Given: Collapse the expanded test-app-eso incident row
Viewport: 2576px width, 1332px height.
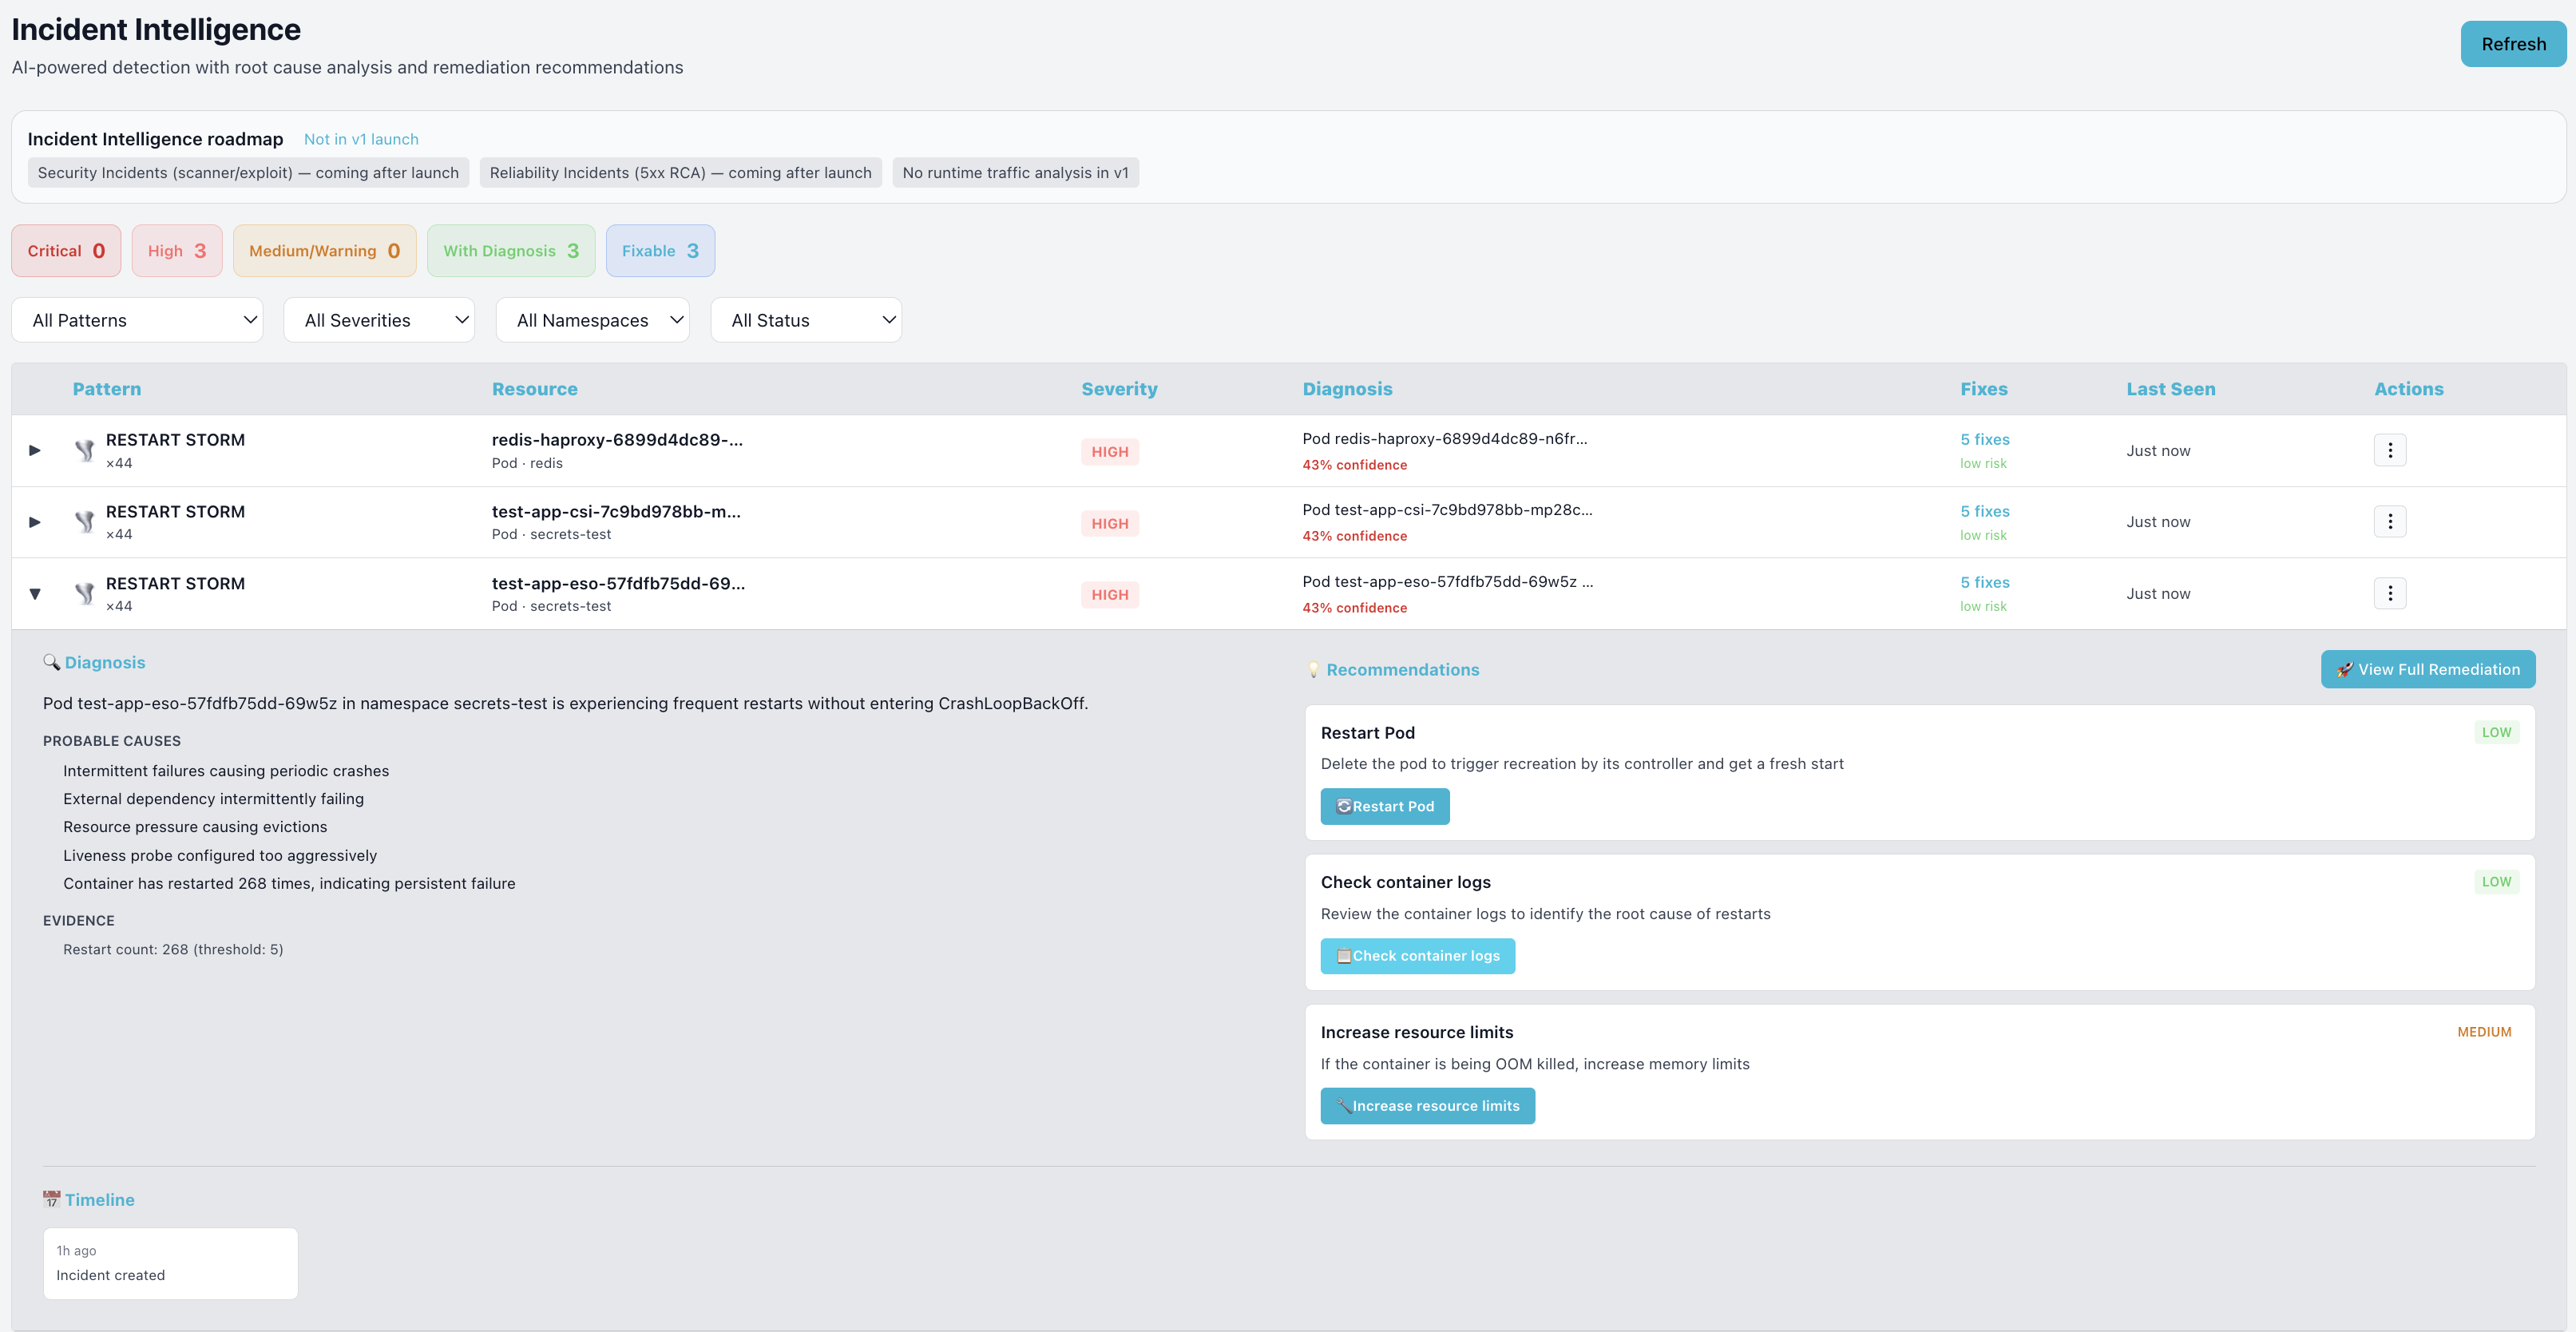Looking at the screenshot, I should click(34, 593).
